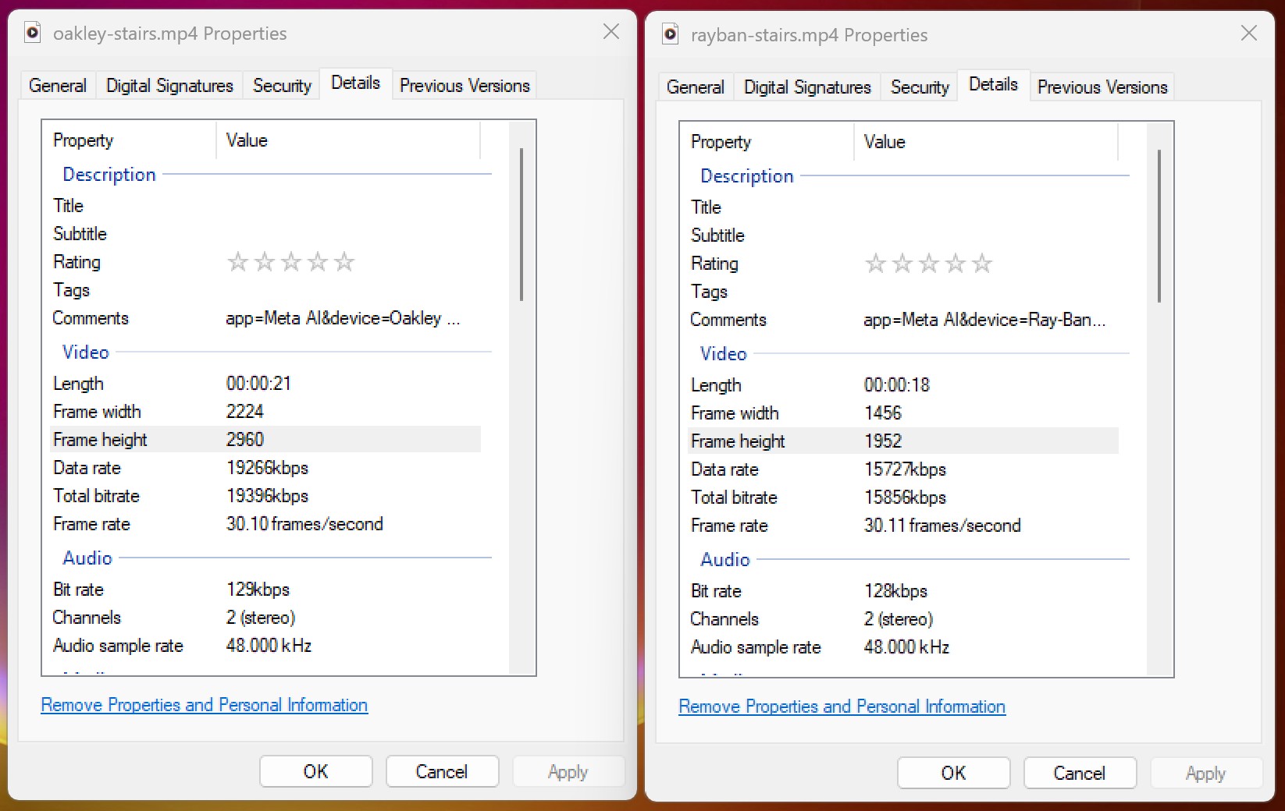The height and width of the screenshot is (811, 1285).
Task: Select the Comments value field in oakley window
Action: 343,318
